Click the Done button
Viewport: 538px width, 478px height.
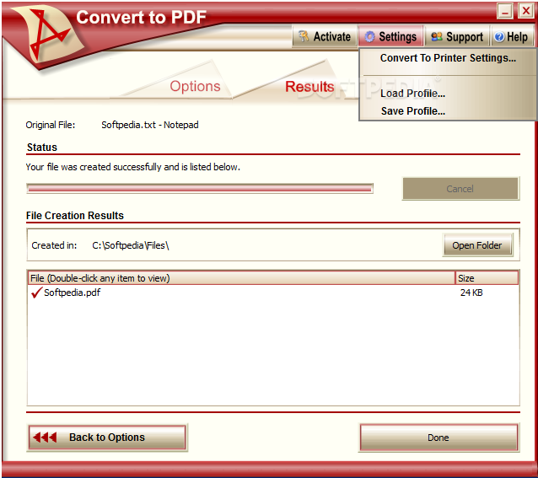point(438,438)
